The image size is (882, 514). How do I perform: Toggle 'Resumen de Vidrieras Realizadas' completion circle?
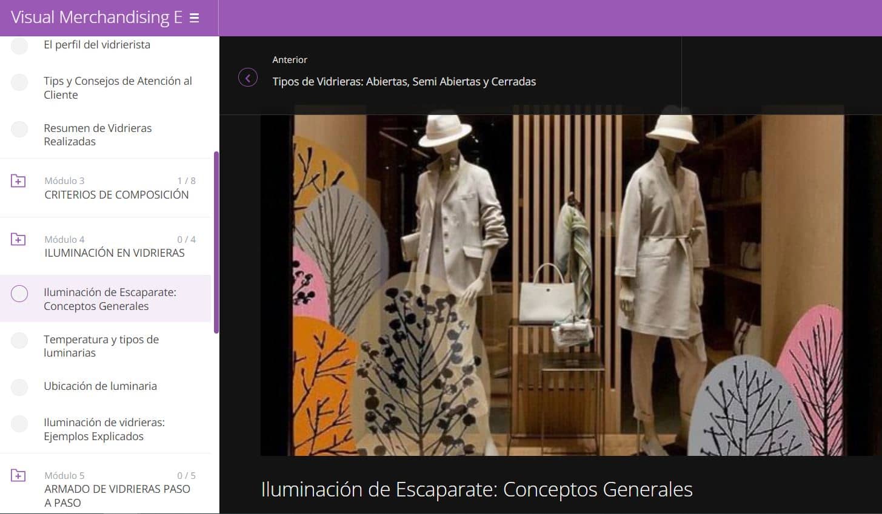click(x=19, y=129)
